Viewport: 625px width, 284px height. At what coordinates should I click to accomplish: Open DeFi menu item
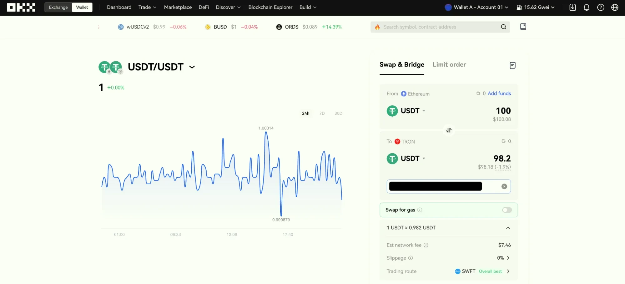[x=204, y=7]
